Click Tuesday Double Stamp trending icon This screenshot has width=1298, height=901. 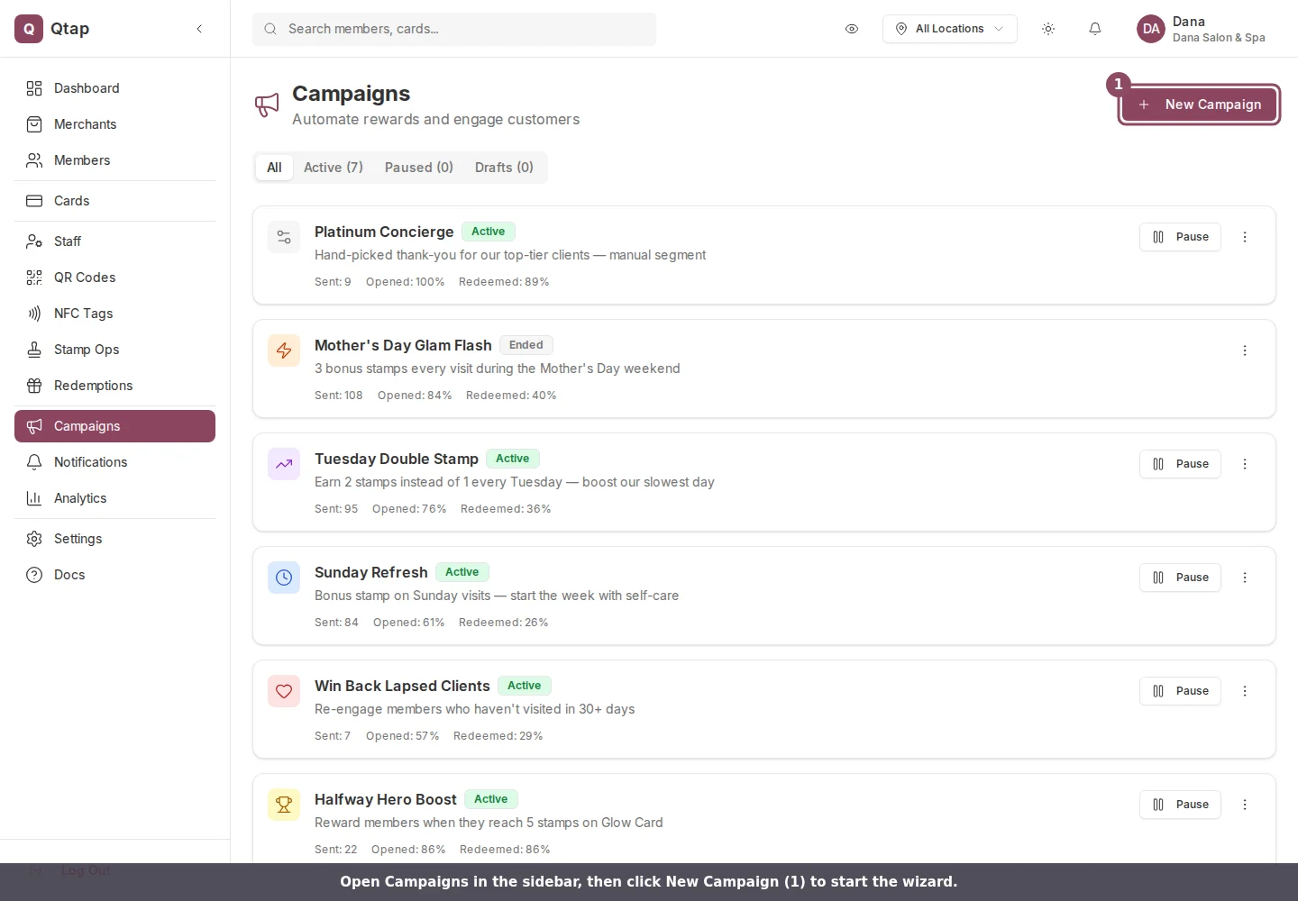click(284, 465)
